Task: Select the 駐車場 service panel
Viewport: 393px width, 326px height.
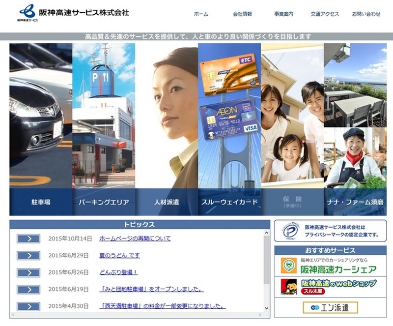Action: click(41, 202)
